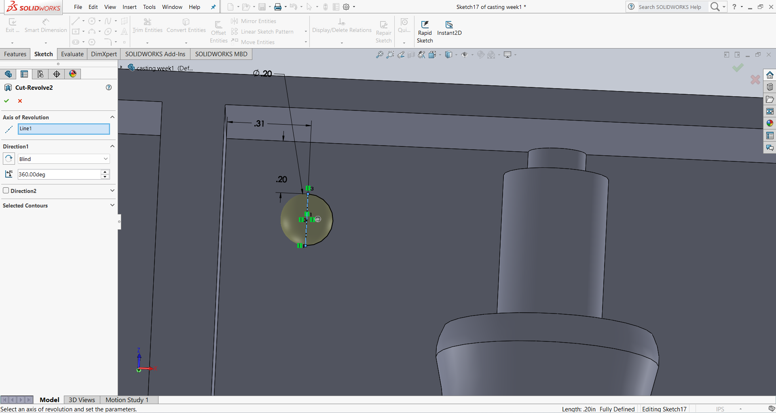Collapse Axis of Revolution section
The image size is (776, 413).
coord(112,117)
